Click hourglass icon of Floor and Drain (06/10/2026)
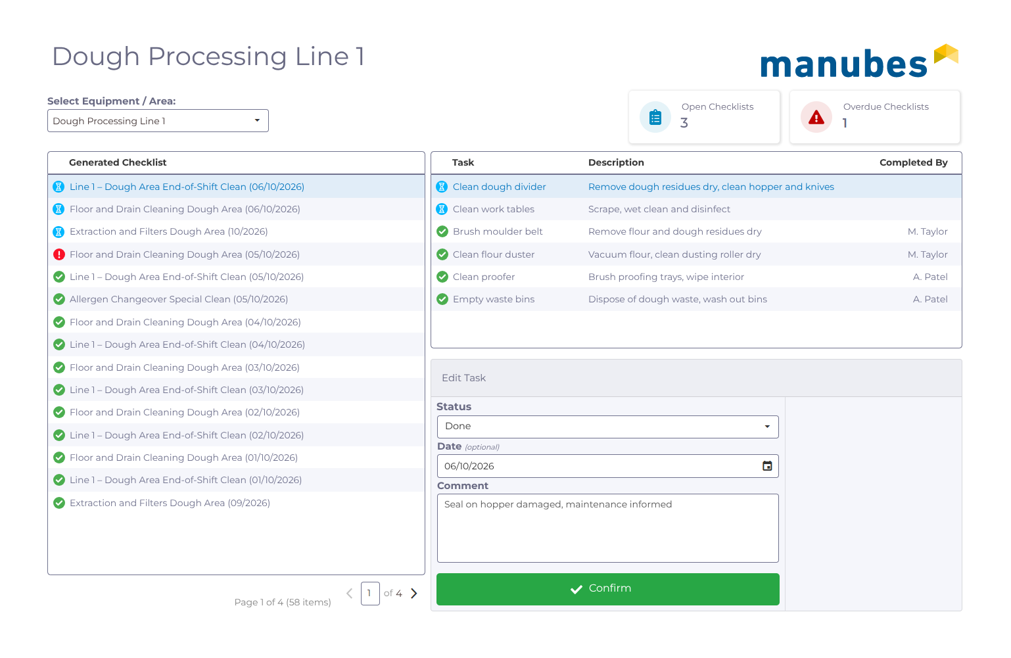1011x658 pixels. click(59, 209)
